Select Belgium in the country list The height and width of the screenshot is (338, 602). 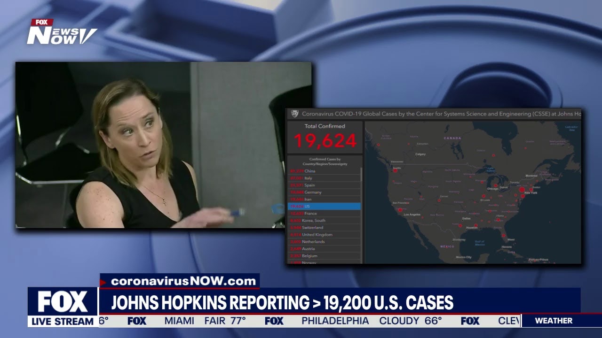[324, 256]
